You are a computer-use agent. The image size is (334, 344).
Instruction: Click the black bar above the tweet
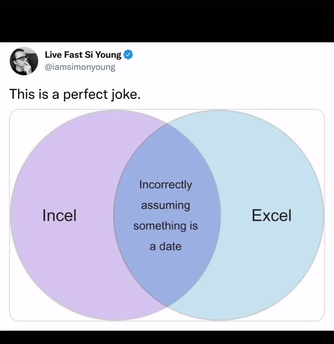coord(167,21)
